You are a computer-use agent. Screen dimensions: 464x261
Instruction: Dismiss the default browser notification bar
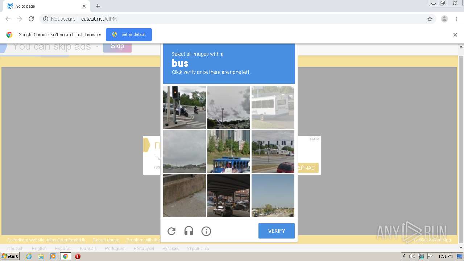[455, 35]
